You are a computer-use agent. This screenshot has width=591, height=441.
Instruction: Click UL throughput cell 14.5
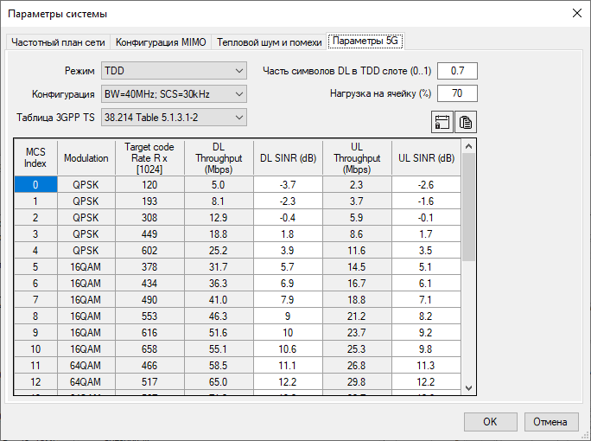tap(357, 266)
